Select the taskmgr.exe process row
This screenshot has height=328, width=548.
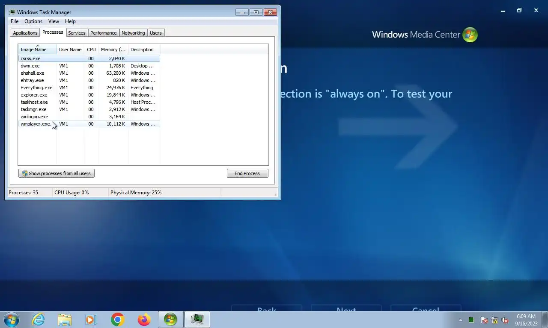(89, 109)
